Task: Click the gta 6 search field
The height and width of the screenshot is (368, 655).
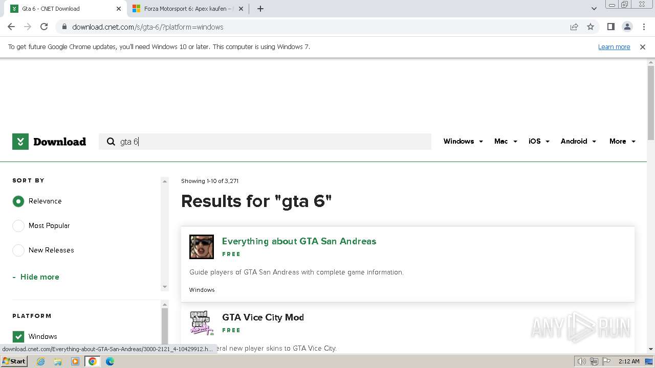Action: pyautogui.click(x=265, y=142)
